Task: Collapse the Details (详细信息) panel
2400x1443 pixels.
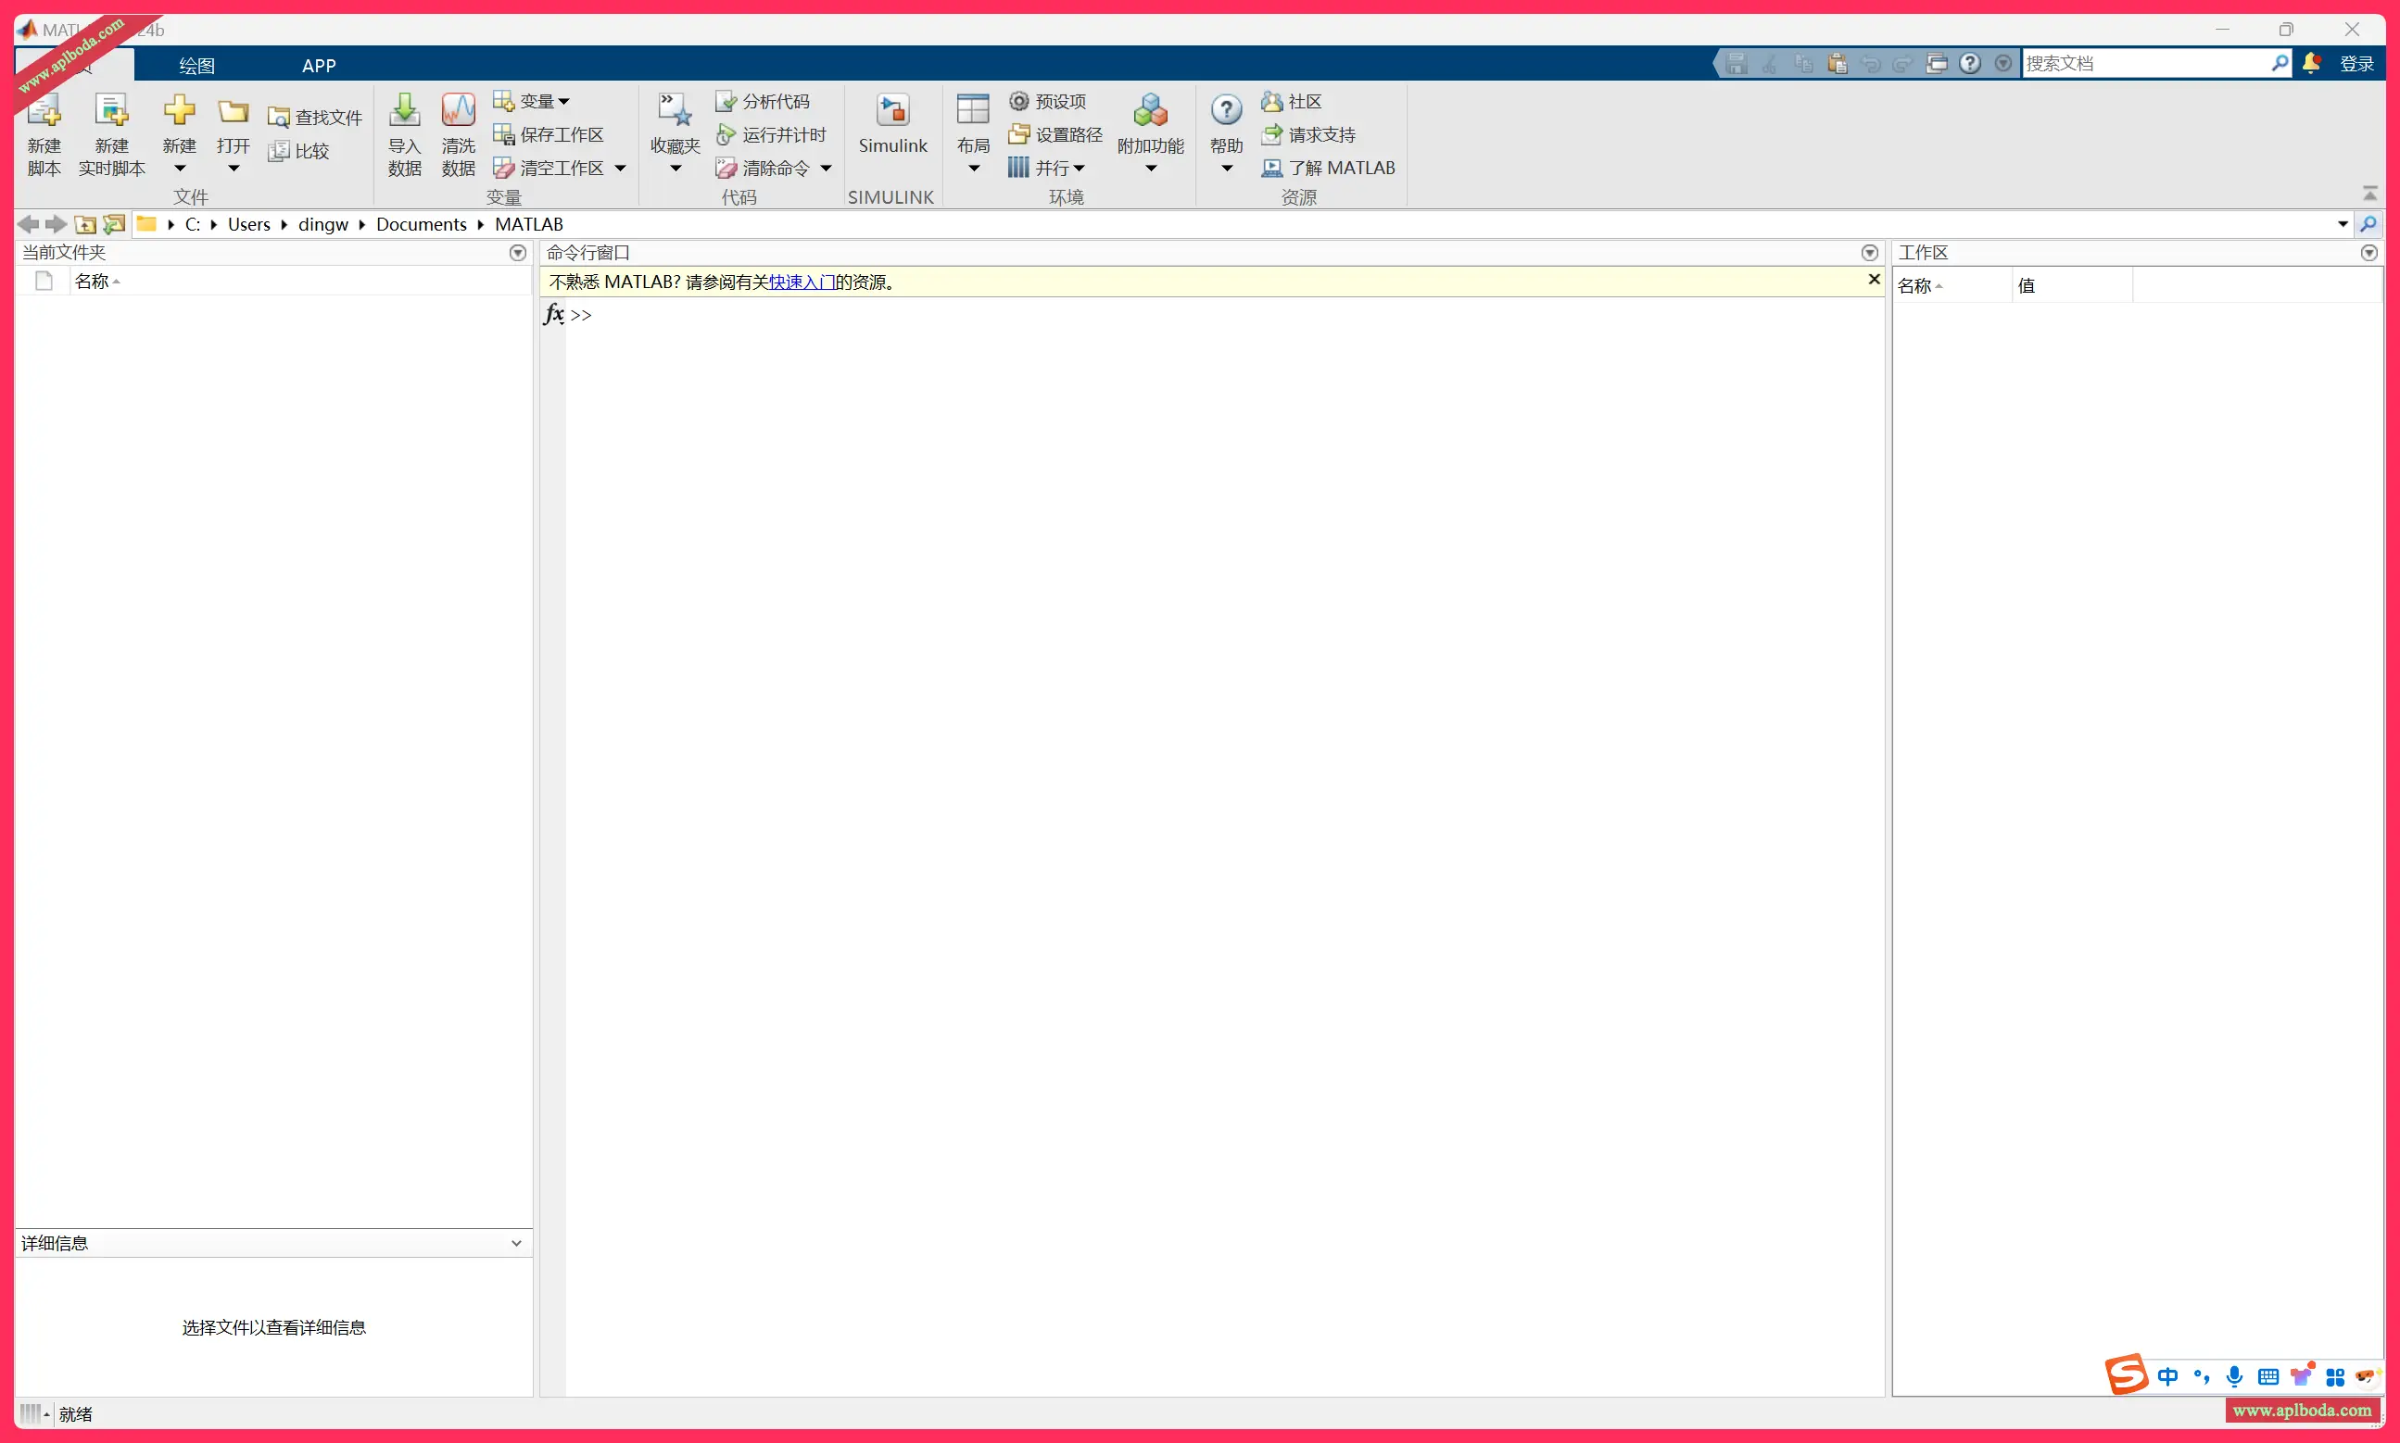Action: click(516, 1243)
